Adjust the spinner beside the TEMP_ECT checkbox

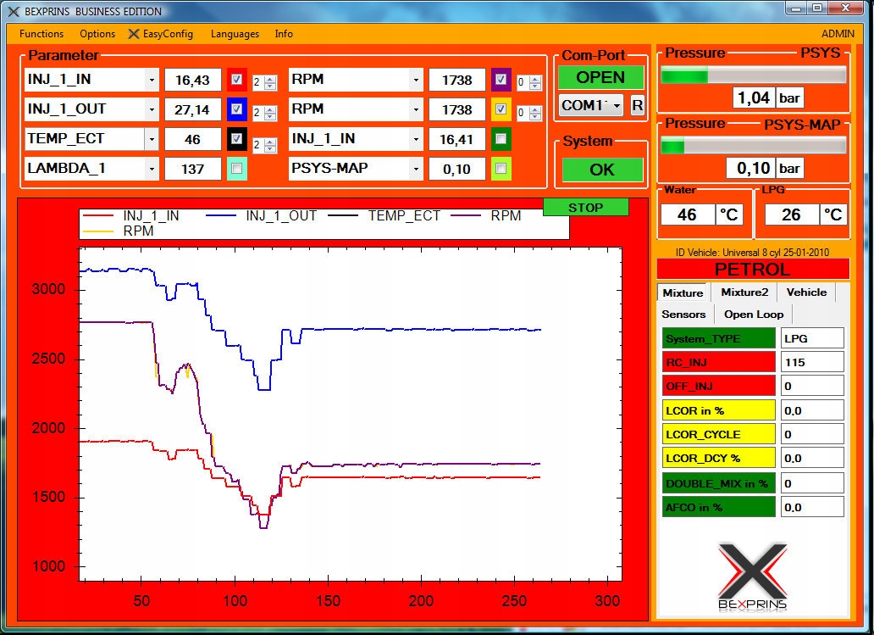click(270, 146)
